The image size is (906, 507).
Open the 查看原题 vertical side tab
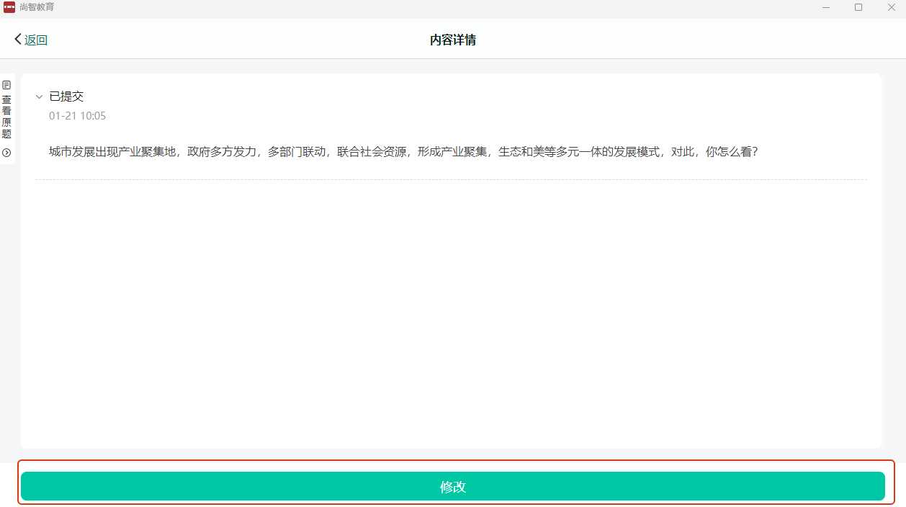pos(6,117)
